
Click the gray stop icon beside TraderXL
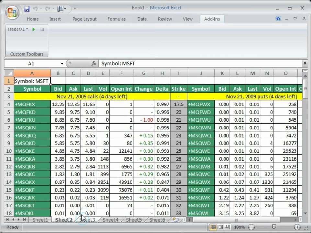coord(42,29)
